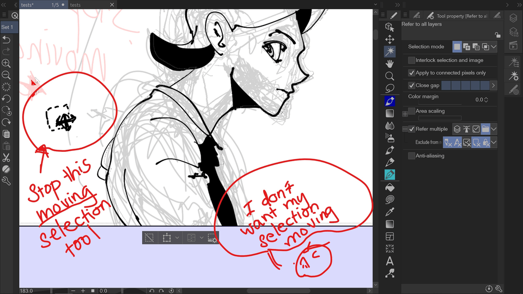The width and height of the screenshot is (523, 294).
Task: Choose Remove from selection mode
Action: pos(476,47)
